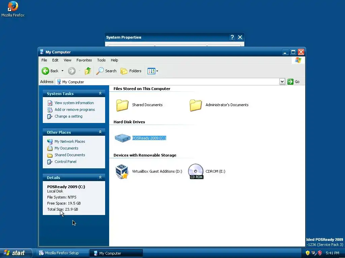The height and width of the screenshot is (258, 345).
Task: Click the Address field showing My Computer
Action: [x=167, y=82]
